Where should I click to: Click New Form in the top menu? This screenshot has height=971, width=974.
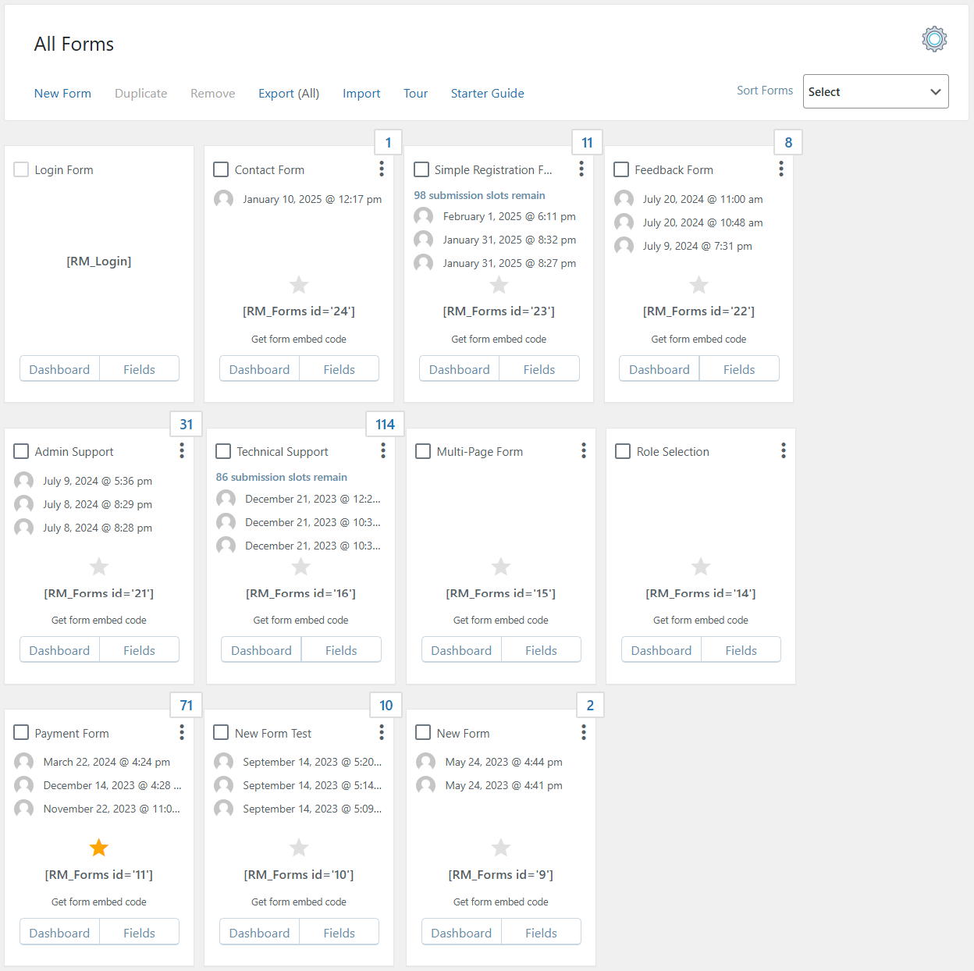tap(62, 94)
